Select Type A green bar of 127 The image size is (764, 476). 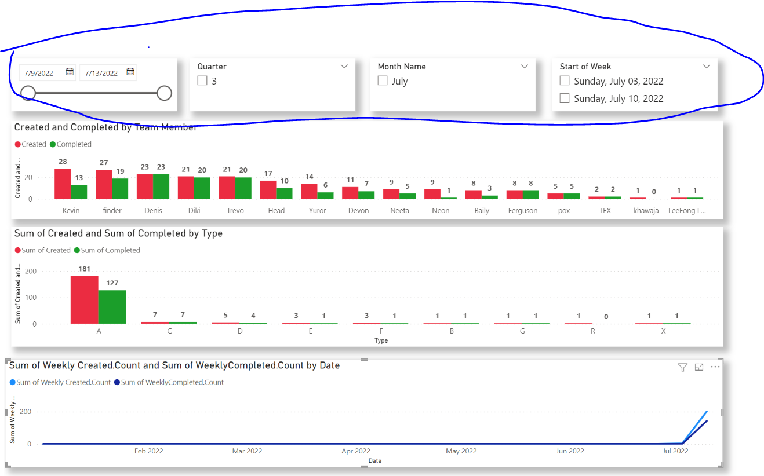click(112, 307)
